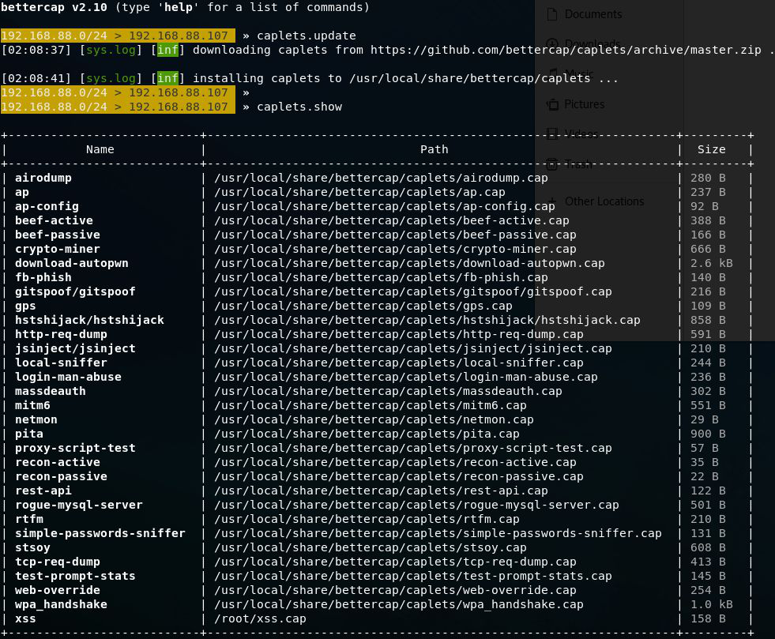Select the 'proxy-script-test' caplet name
Image resolution: width=775 pixels, height=639 pixels.
click(x=75, y=448)
